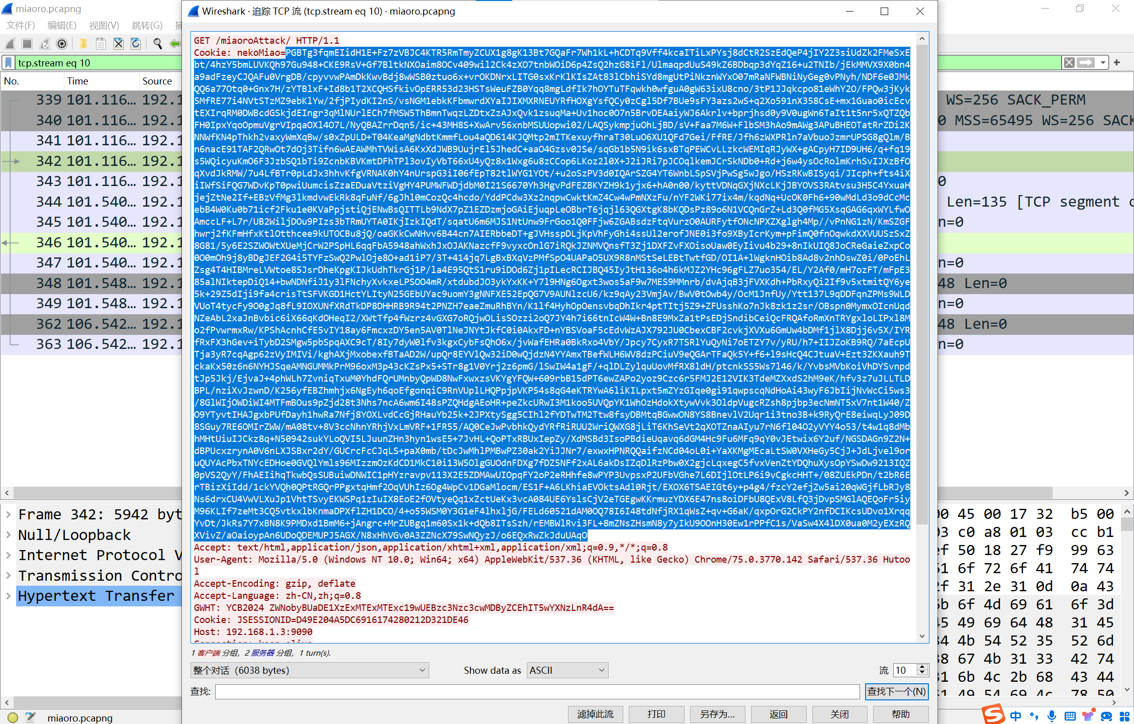This screenshot has width=1134, height=724.
Task: Click the Sogou S input method icon
Action: [993, 714]
